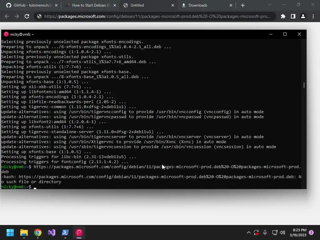This screenshot has height=240, width=320.
Task: Restore down the Chrome window
Action: pos(298,4)
